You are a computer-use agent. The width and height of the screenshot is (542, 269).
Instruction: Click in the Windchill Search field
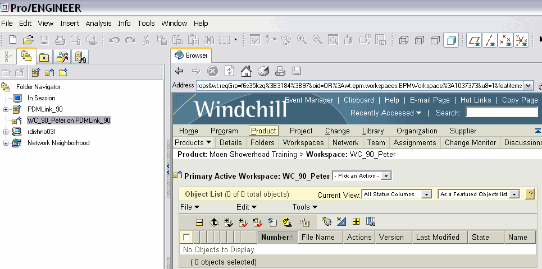click(x=502, y=112)
